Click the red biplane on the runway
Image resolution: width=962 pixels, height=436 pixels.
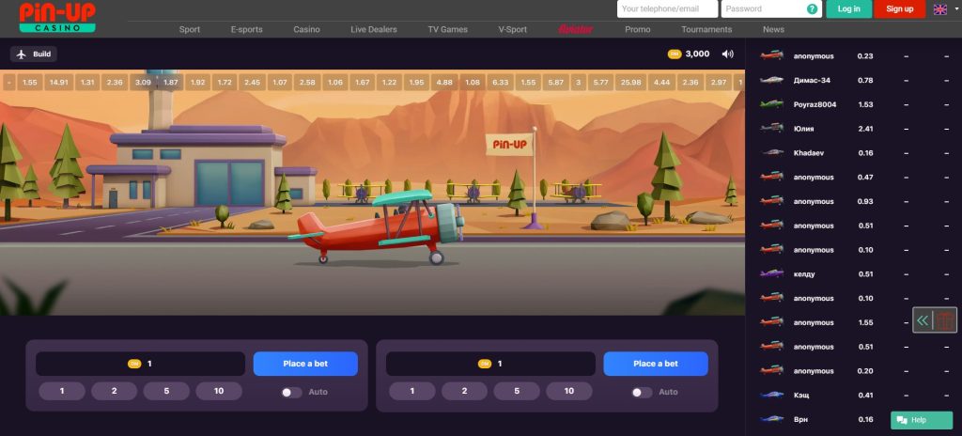point(376,227)
